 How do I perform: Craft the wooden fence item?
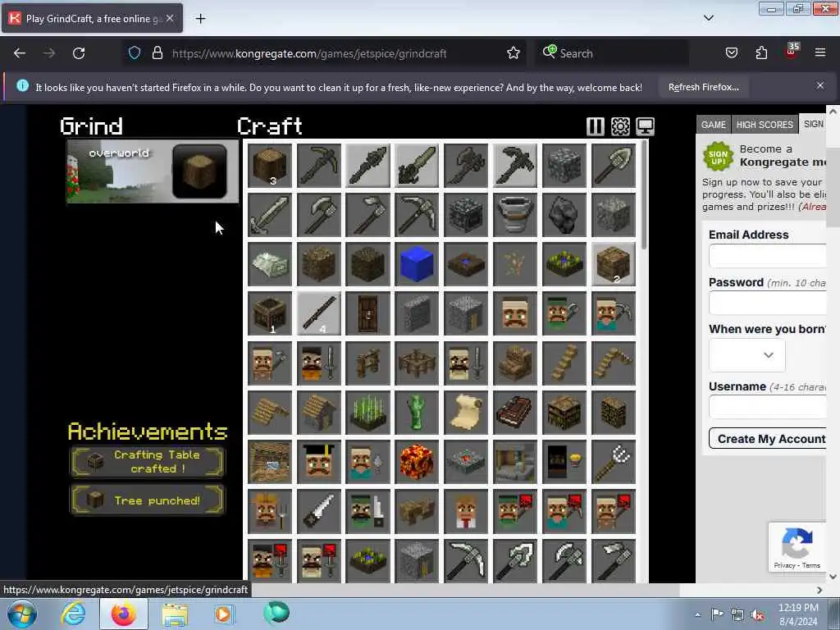(417, 363)
